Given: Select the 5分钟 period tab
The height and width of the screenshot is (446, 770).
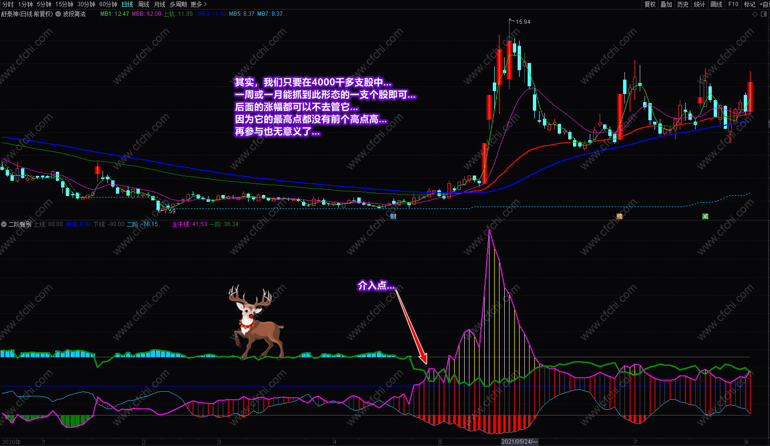Looking at the screenshot, I should coord(44,4).
